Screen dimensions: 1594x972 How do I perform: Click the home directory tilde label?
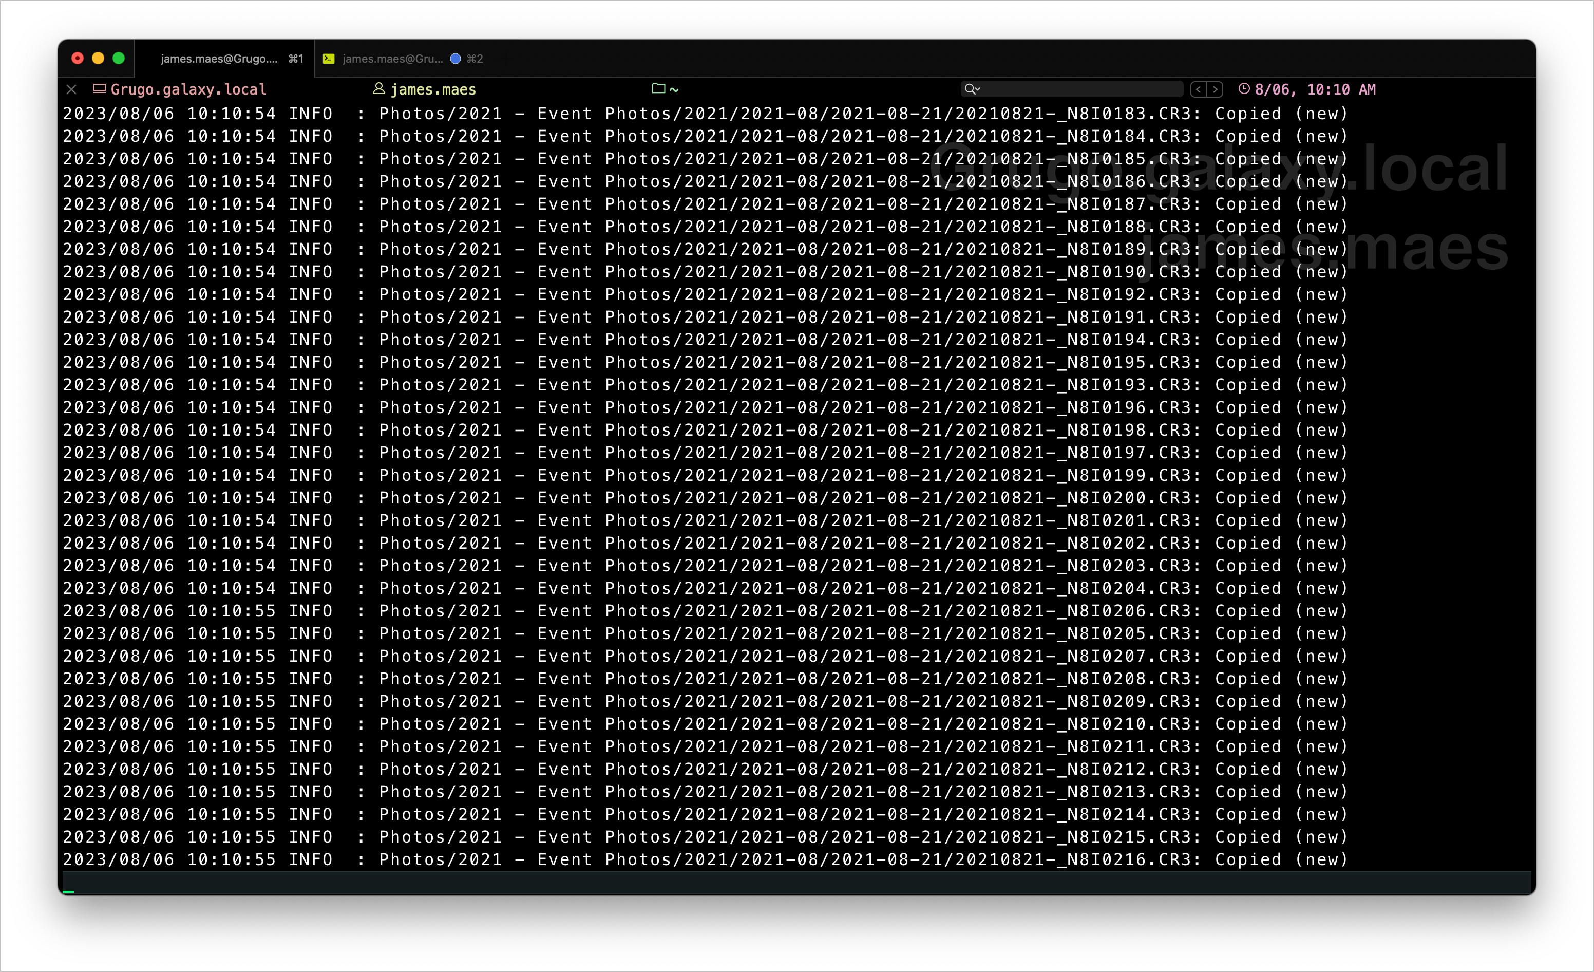pos(674,89)
